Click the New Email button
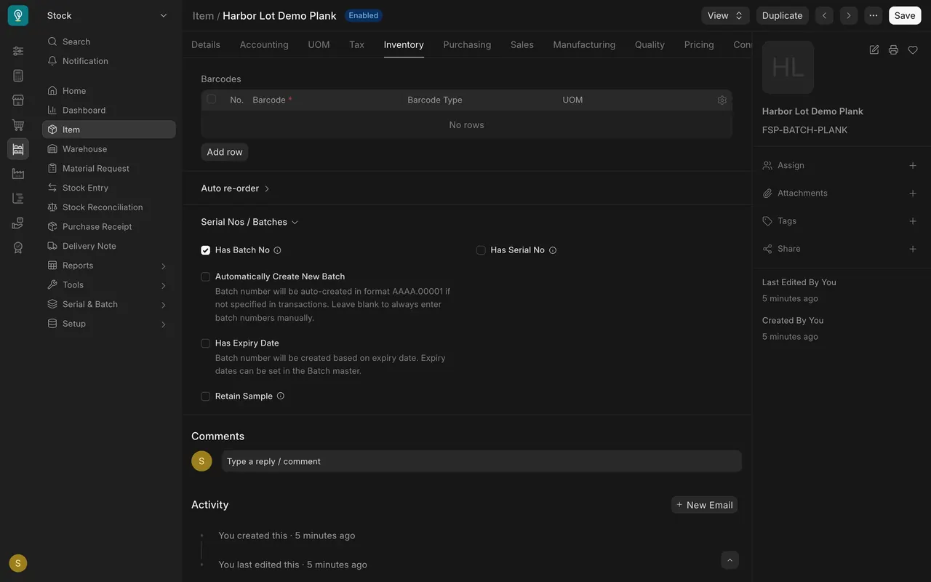The image size is (931, 582). [704, 505]
